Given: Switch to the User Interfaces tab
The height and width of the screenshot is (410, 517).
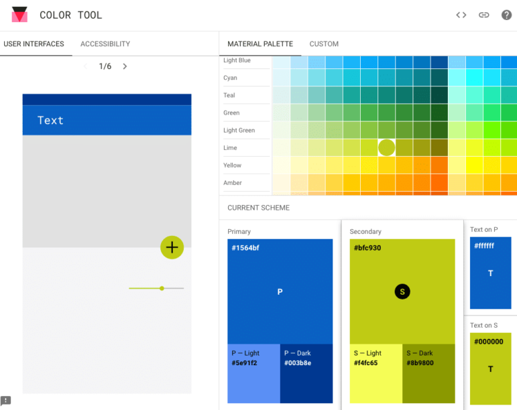Looking at the screenshot, I should pos(34,44).
